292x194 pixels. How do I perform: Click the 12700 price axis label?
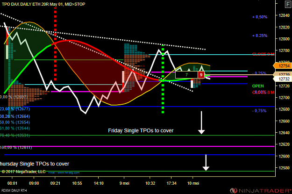[x=284, y=97]
